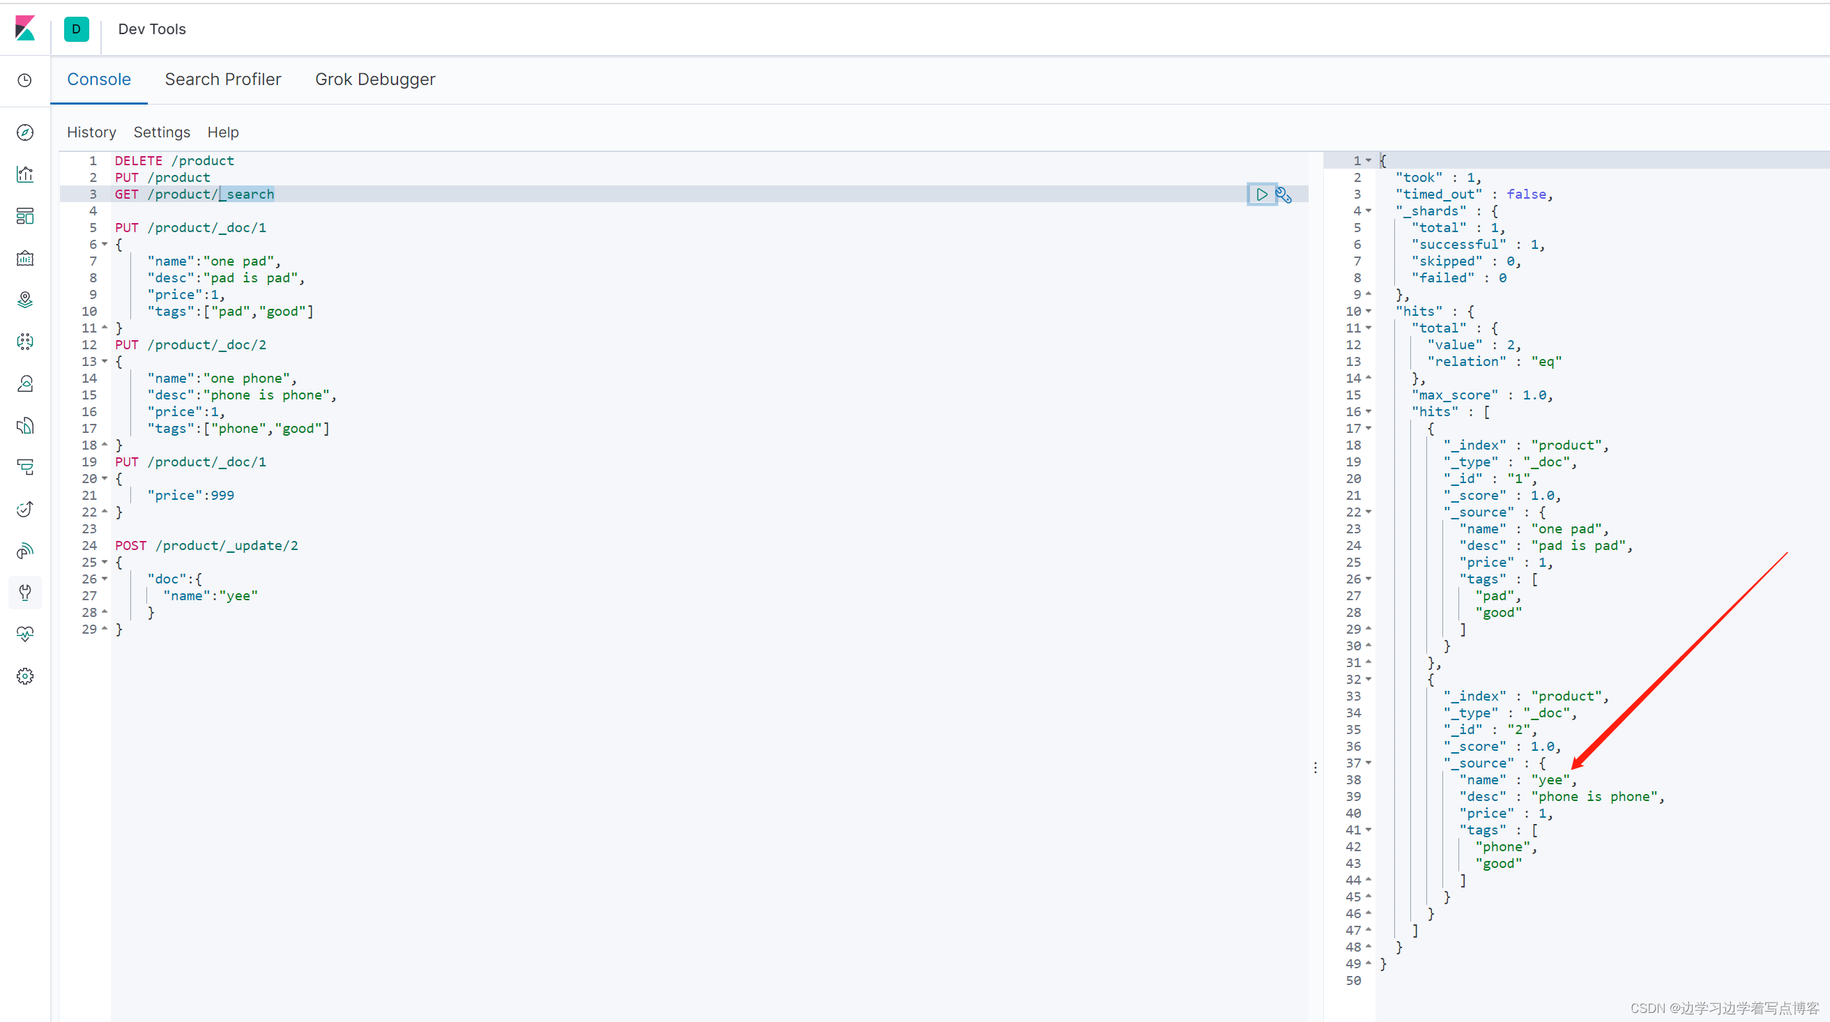
Task: Open the Visualize chart icon
Action: (x=25, y=174)
